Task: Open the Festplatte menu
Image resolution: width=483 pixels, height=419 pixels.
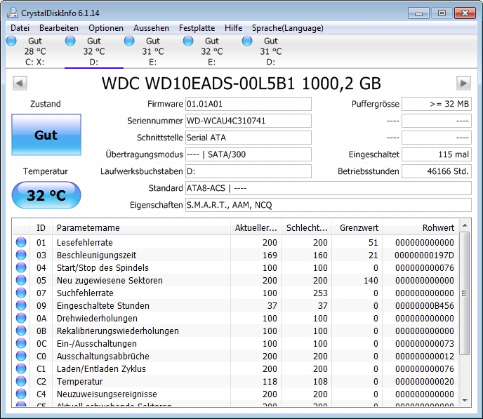Action: pyautogui.click(x=197, y=28)
